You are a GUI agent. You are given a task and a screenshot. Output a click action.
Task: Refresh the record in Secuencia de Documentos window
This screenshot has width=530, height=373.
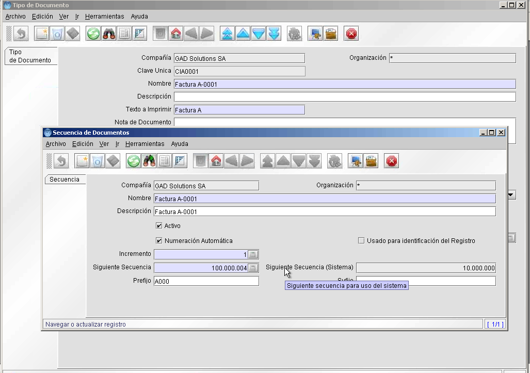point(134,161)
